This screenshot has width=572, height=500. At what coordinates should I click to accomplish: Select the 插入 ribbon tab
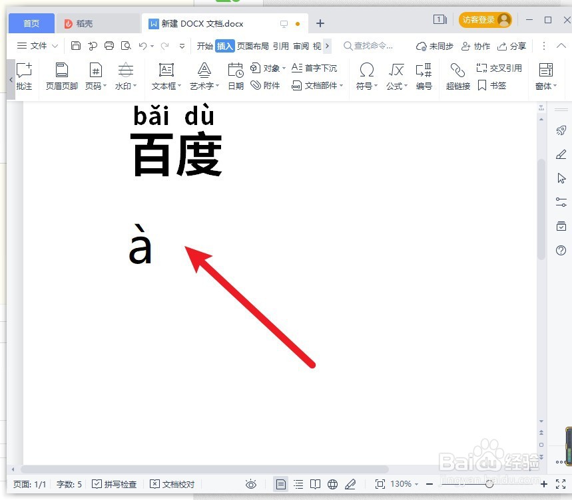(224, 46)
